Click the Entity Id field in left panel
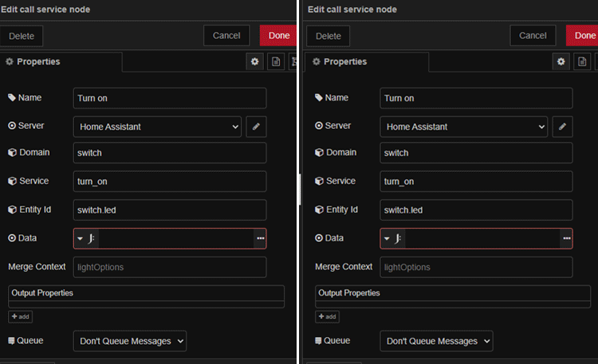 [170, 209]
